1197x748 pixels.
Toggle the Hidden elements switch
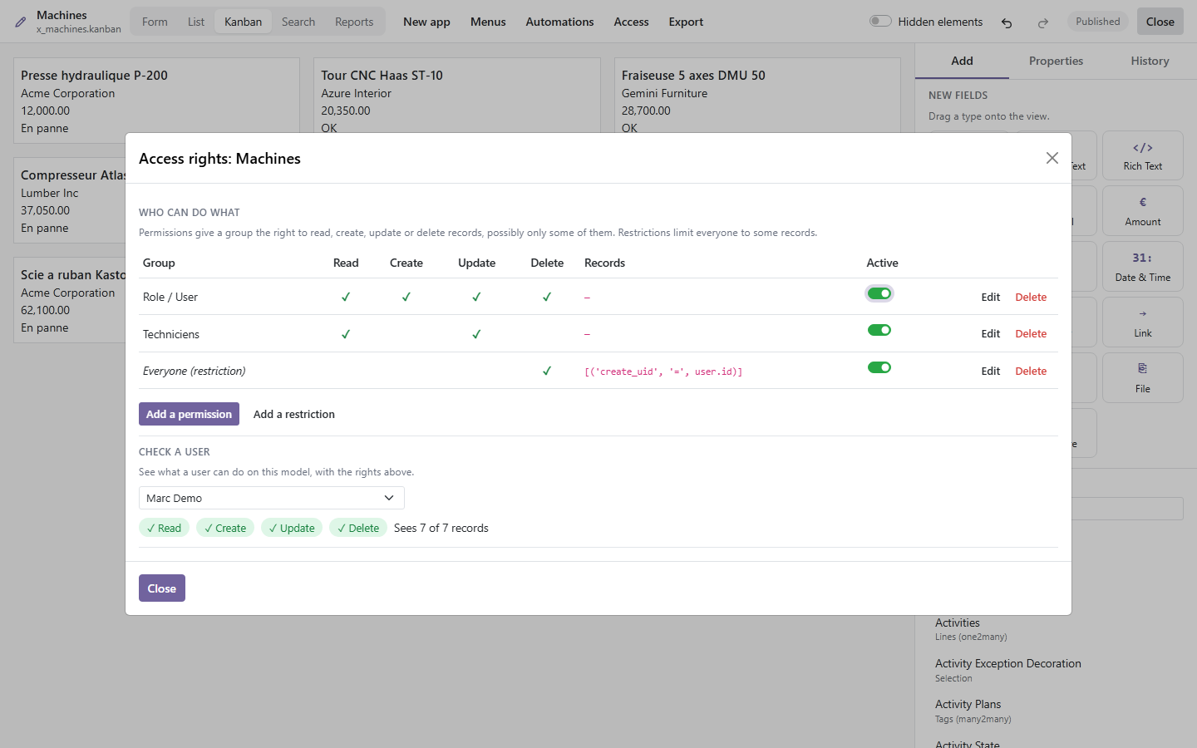click(880, 22)
